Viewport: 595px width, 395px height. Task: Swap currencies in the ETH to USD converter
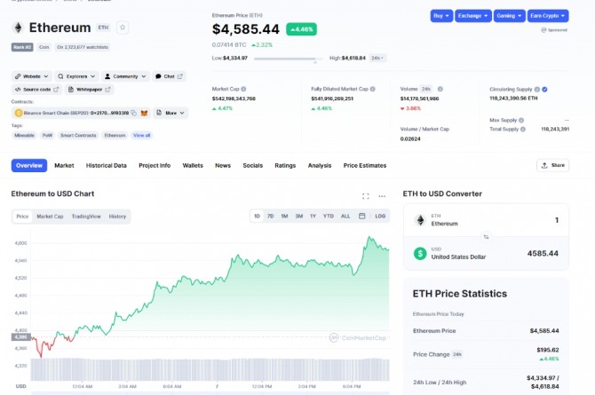click(486, 237)
